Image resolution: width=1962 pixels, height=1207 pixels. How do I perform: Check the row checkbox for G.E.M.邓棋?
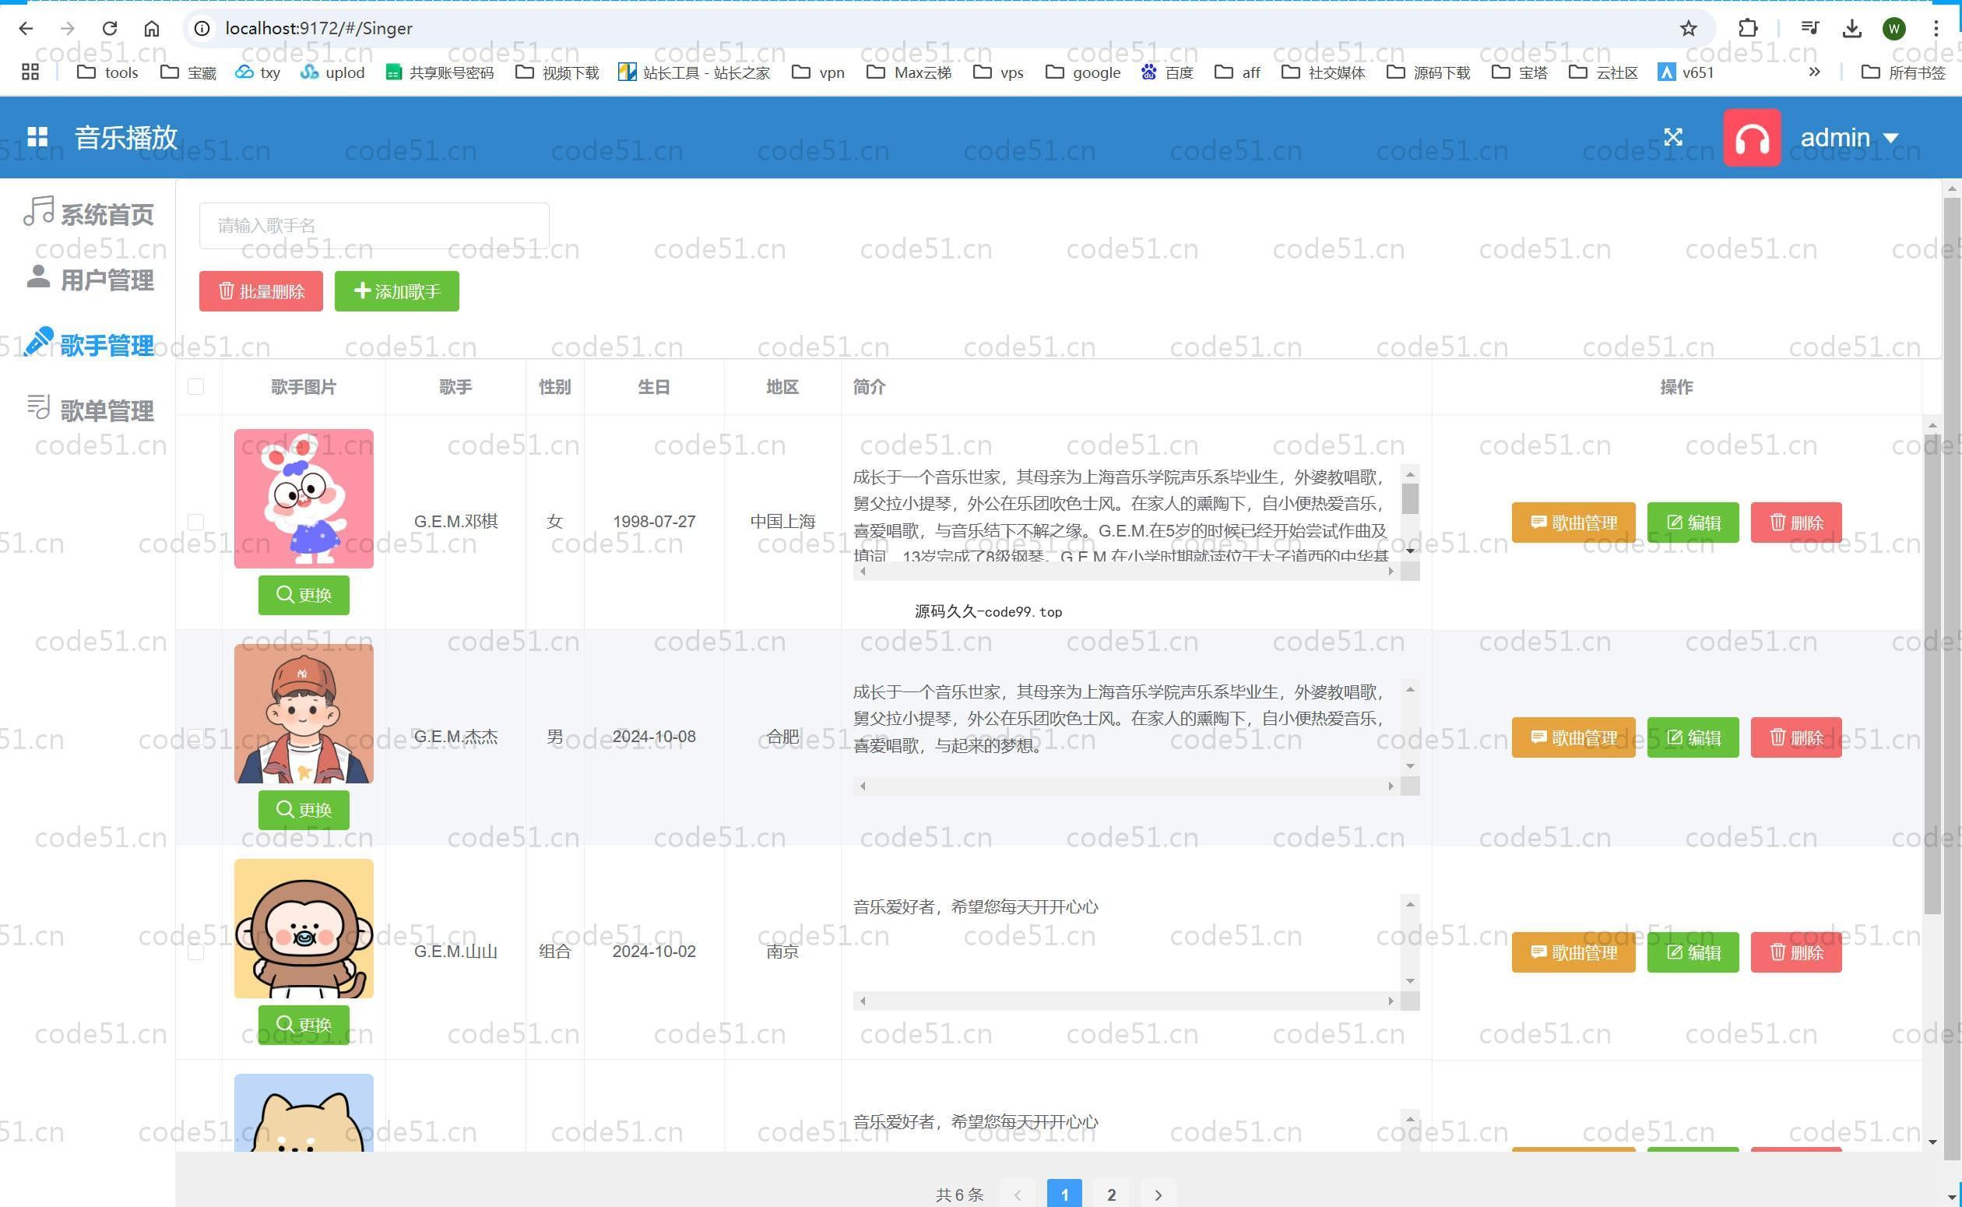(195, 522)
